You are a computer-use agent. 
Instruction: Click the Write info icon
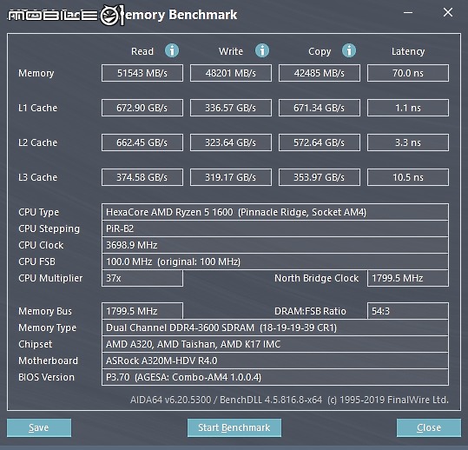click(x=262, y=50)
